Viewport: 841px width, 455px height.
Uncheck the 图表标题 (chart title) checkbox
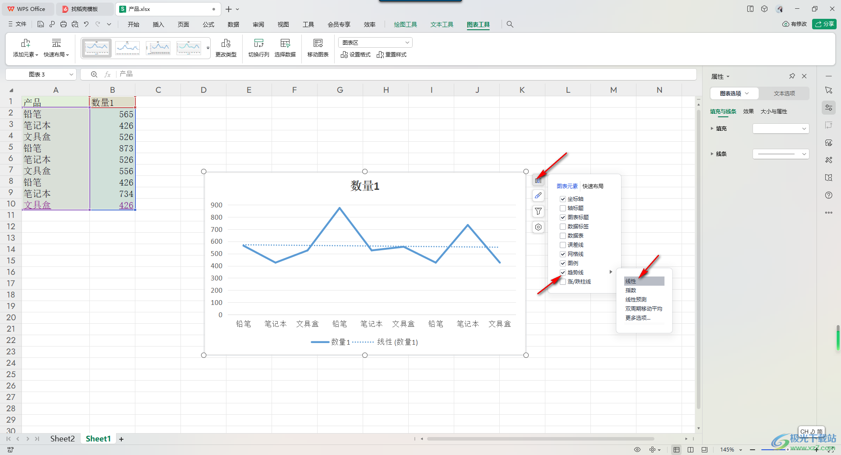point(563,217)
